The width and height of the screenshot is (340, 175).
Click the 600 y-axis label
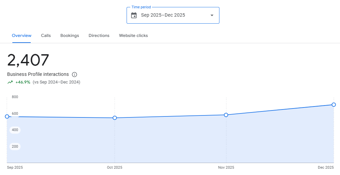[x=15, y=113]
